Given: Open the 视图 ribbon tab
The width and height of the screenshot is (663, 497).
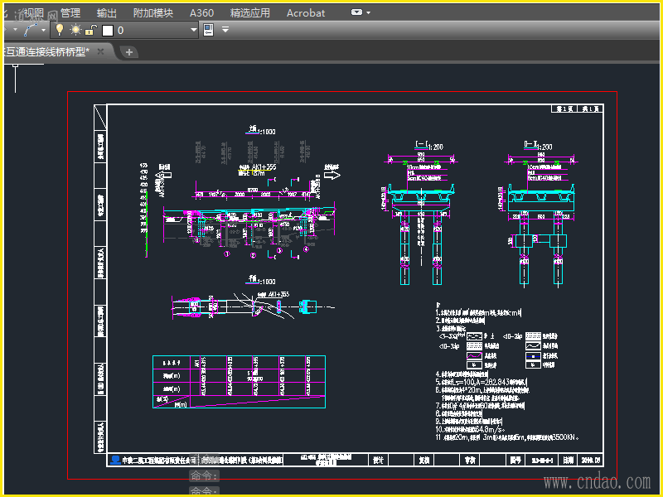Looking at the screenshot, I should coord(34,12).
